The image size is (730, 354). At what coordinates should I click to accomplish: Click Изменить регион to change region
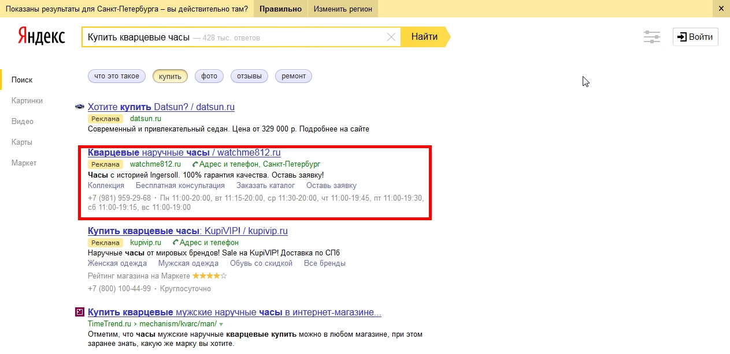click(x=343, y=9)
